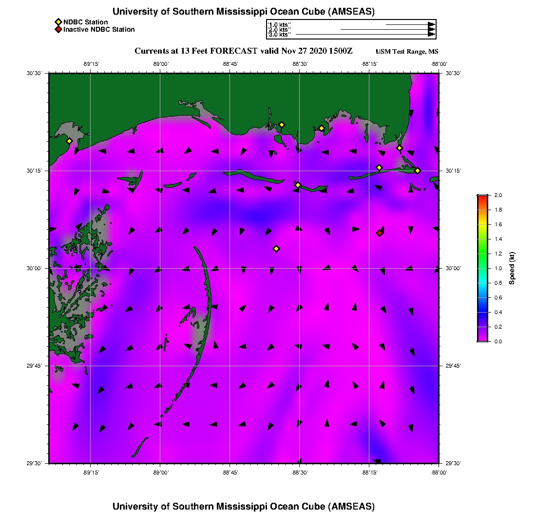Click the red top end of the speed color bar
The height and width of the screenshot is (512, 536).
click(482, 197)
